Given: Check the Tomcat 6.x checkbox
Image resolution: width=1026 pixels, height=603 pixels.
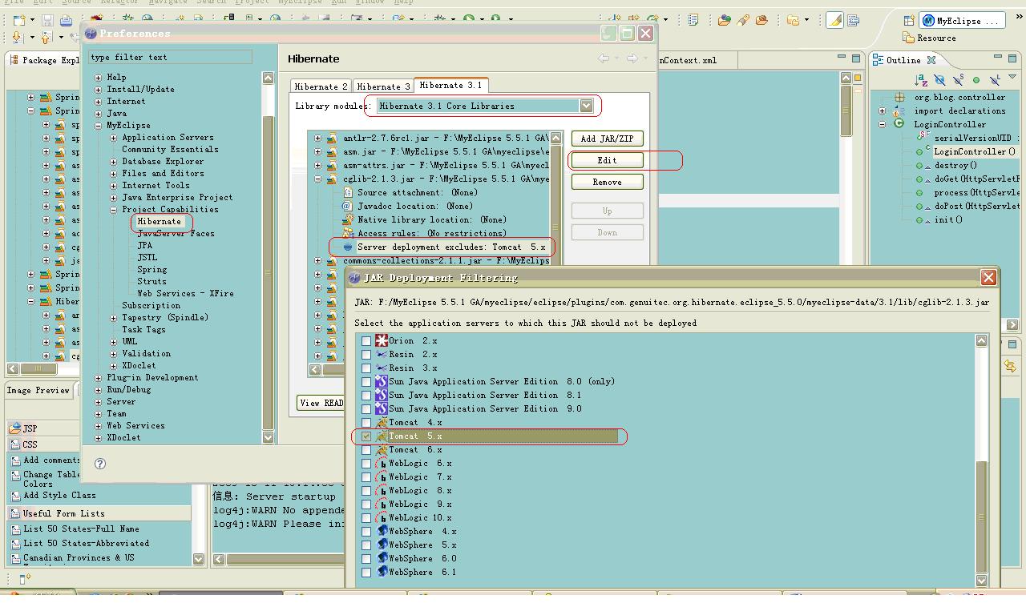Looking at the screenshot, I should pyautogui.click(x=366, y=450).
